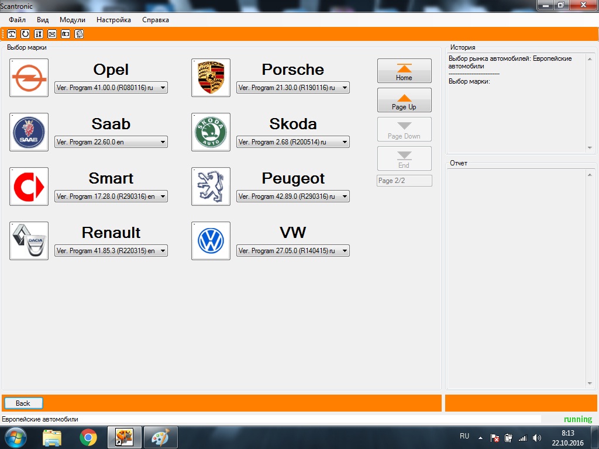The height and width of the screenshot is (449, 599).
Task: Open the Renault program version dropdown
Action: pos(111,251)
